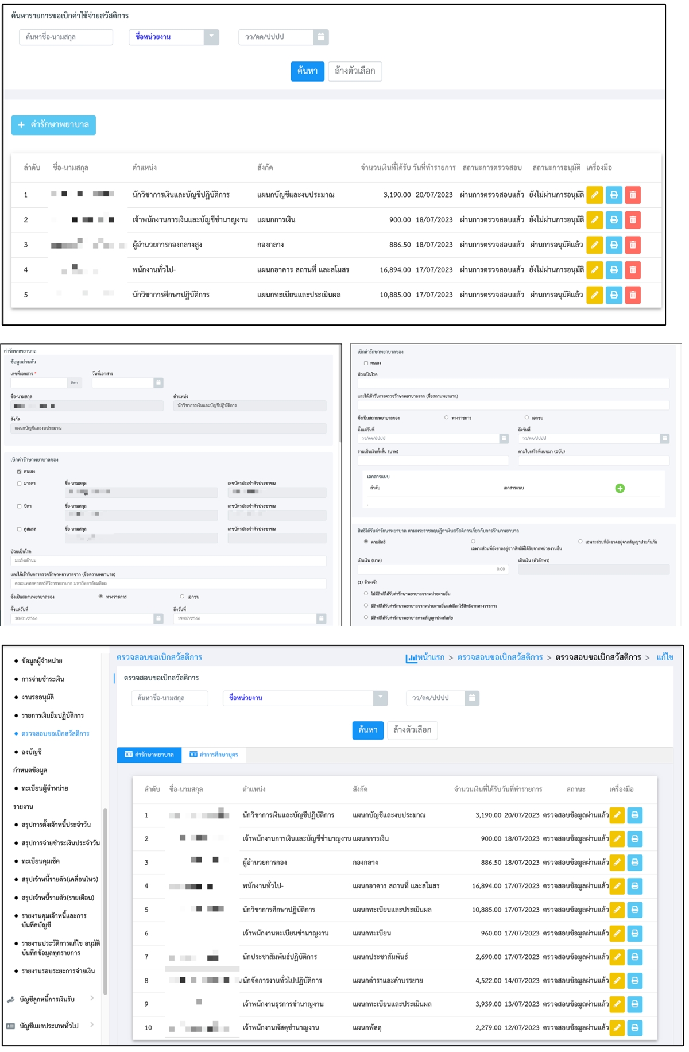The image size is (689, 1052).
Task: Edit the row 10 แผนกพัสดุ record
Action: [x=617, y=1028]
